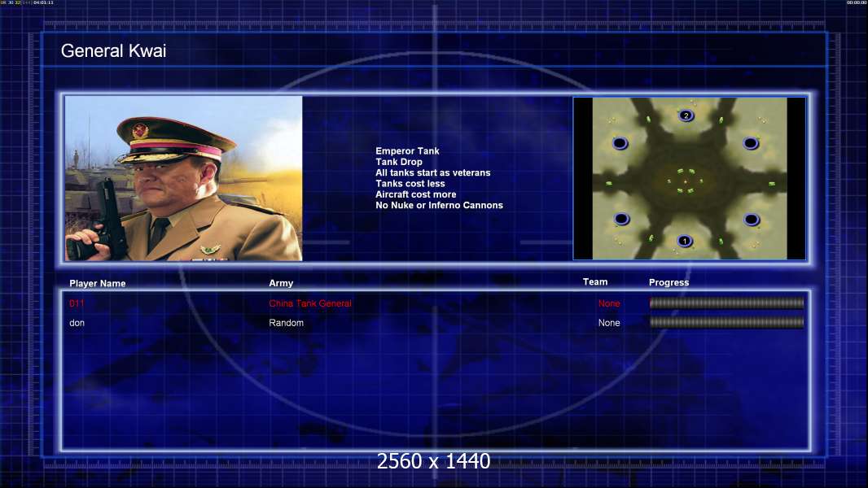Click the "General Kwai" title text
The height and width of the screenshot is (488, 868).
[x=113, y=51]
